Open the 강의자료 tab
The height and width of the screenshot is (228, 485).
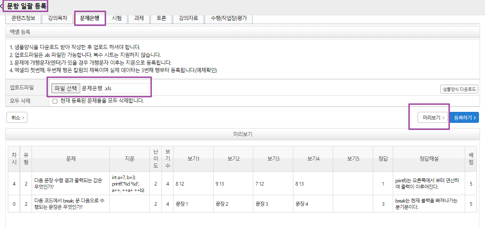point(188,18)
